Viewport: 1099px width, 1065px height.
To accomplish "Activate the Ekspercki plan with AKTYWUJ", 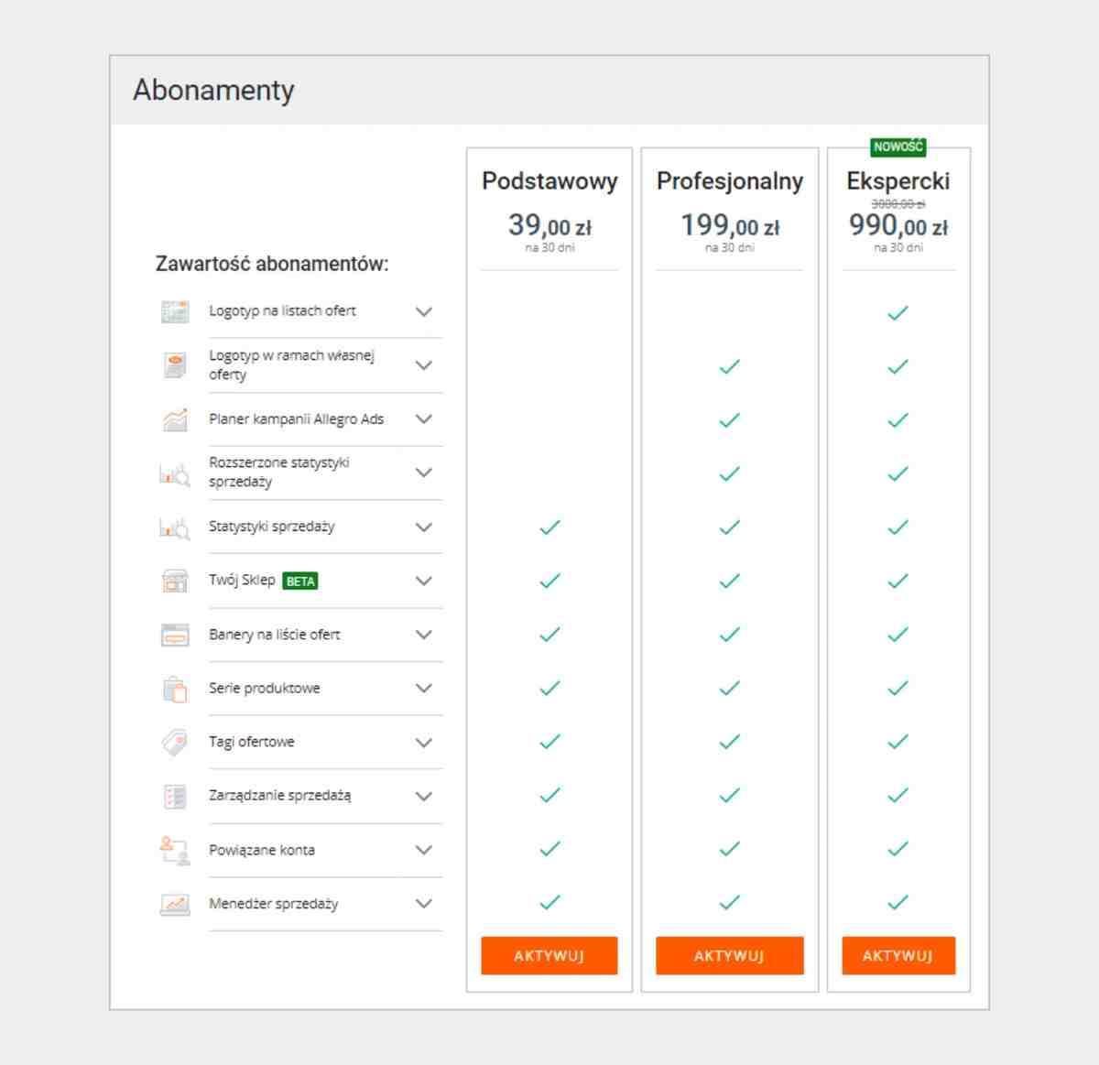I will tap(898, 955).
